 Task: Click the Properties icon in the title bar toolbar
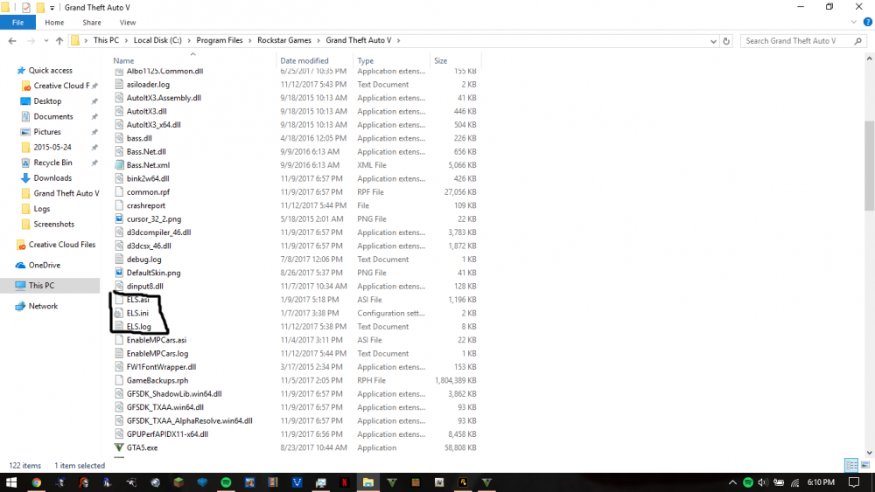(x=25, y=7)
